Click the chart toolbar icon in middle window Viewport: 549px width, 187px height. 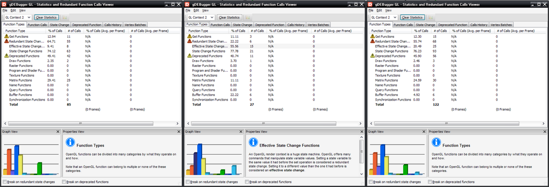(247, 17)
